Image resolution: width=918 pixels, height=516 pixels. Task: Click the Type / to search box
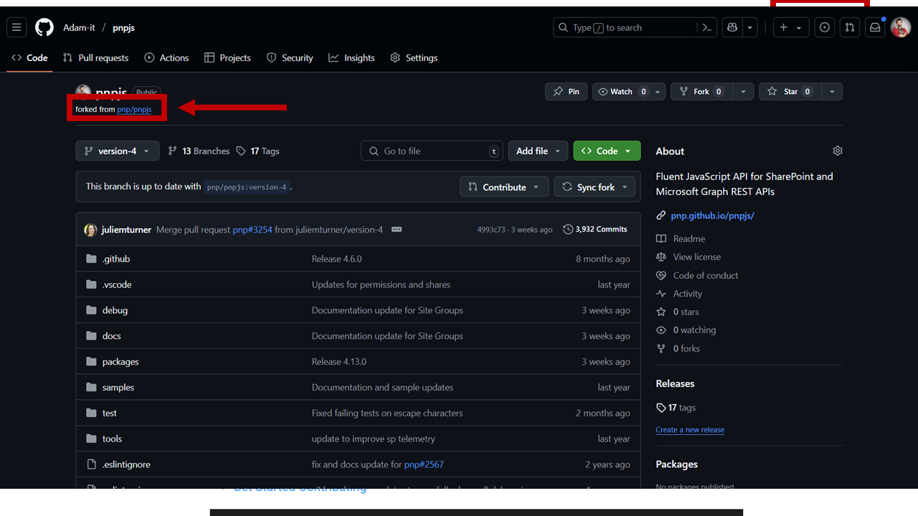tap(625, 28)
